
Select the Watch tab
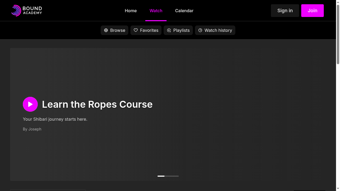coord(156,11)
